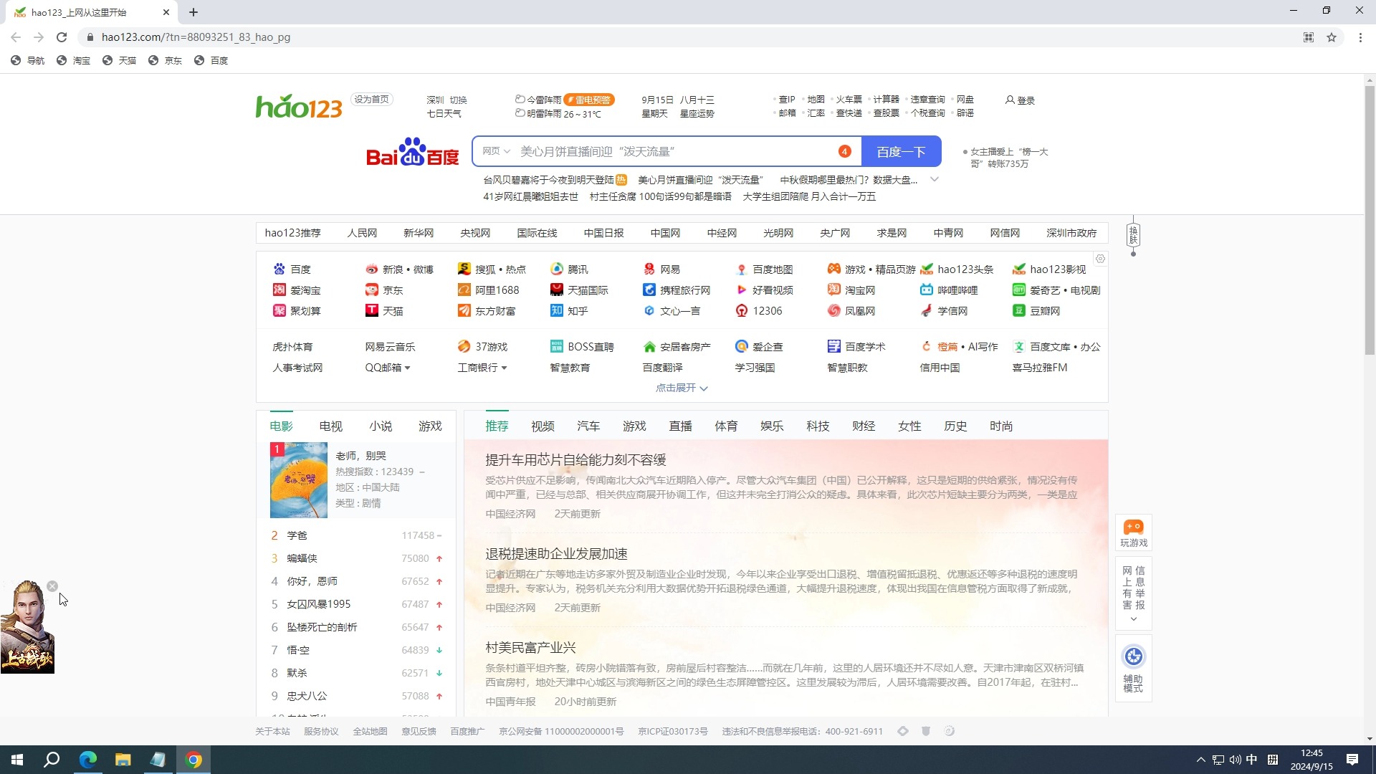
Task: Open movie ranking entry 蝙蝠侠
Action: [x=302, y=558]
